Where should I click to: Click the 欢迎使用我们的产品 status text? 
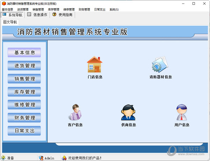coord(85,158)
